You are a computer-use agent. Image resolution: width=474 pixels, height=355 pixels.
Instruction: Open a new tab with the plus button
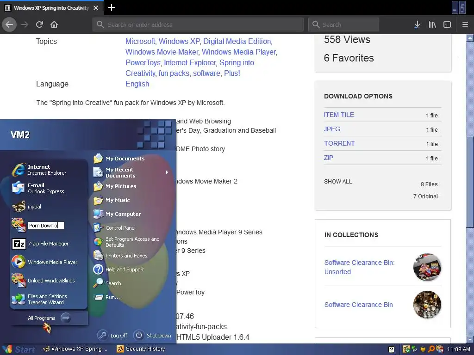(112, 7)
